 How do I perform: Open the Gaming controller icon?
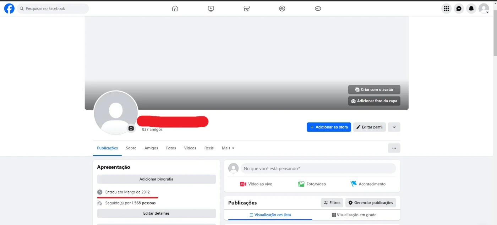[318, 9]
